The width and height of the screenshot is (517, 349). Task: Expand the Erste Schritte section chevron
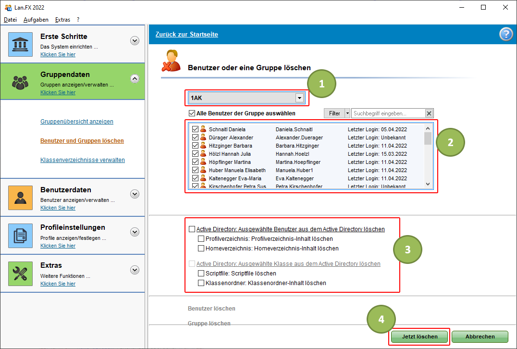pyautogui.click(x=135, y=40)
